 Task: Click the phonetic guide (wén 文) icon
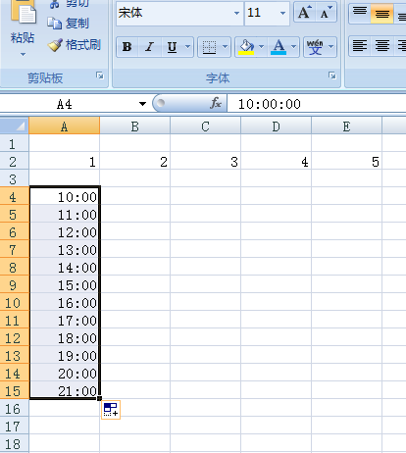315,47
